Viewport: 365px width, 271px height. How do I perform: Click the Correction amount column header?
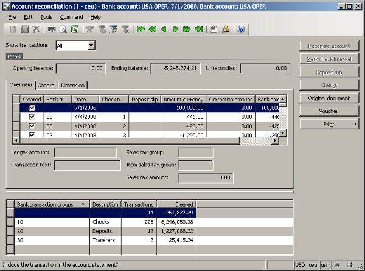(x=231, y=100)
